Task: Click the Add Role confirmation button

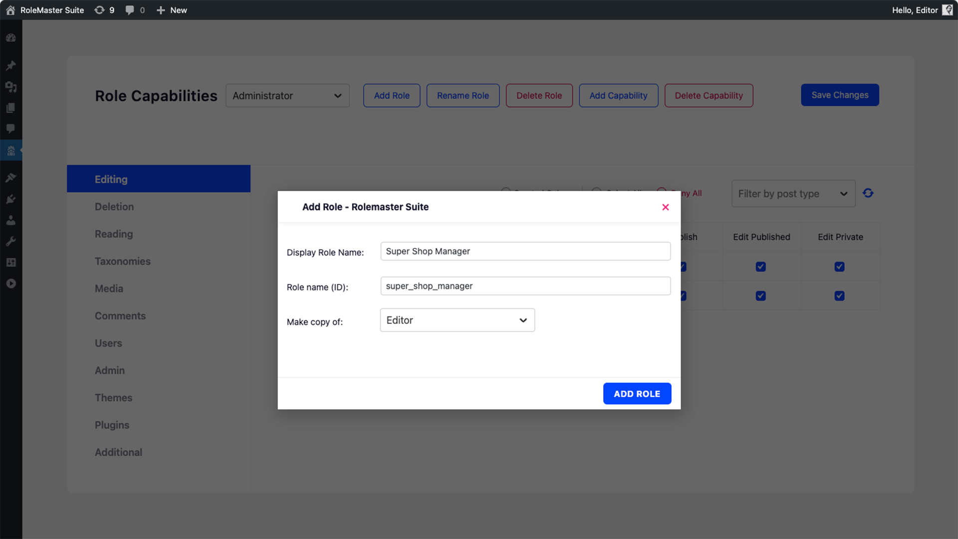Action: pos(637,394)
